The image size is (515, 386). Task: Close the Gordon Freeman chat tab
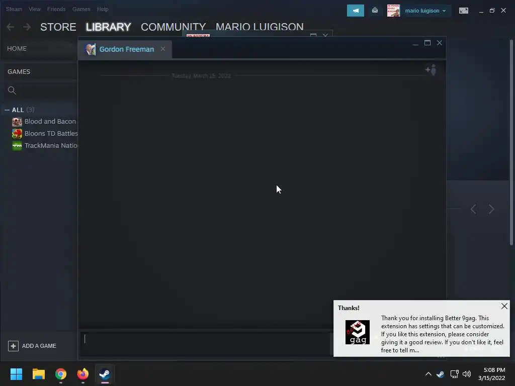point(163,49)
